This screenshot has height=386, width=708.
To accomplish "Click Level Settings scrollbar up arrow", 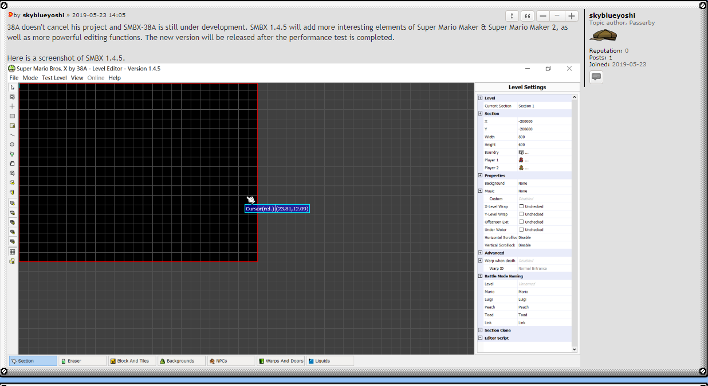I will (575, 97).
